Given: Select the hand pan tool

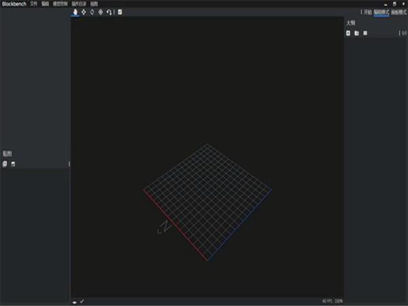Looking at the screenshot, I should [75, 12].
